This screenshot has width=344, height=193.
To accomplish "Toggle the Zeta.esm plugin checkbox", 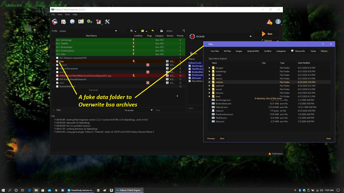I will (x=190, y=78).
